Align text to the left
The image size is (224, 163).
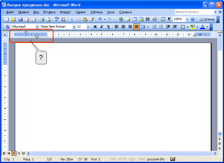pos(117,26)
